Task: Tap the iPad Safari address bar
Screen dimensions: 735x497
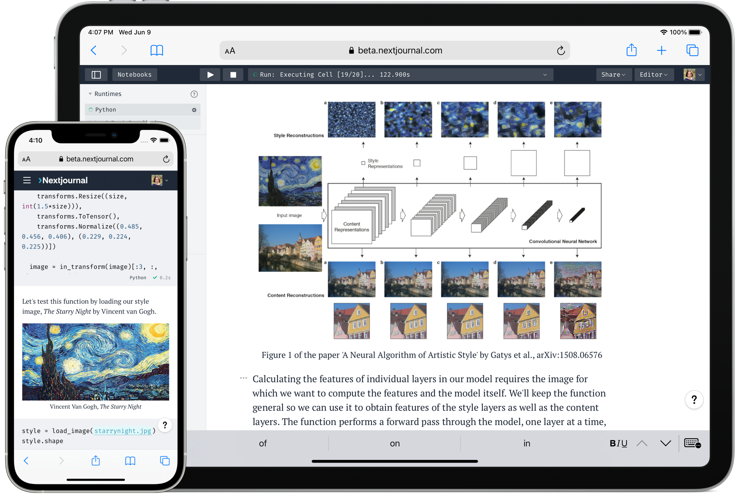Action: point(395,50)
